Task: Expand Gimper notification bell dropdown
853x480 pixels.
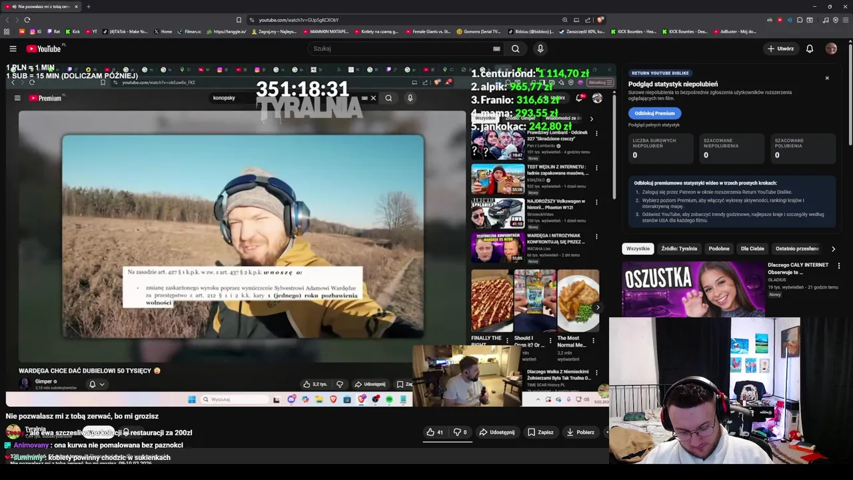Action: click(x=97, y=384)
